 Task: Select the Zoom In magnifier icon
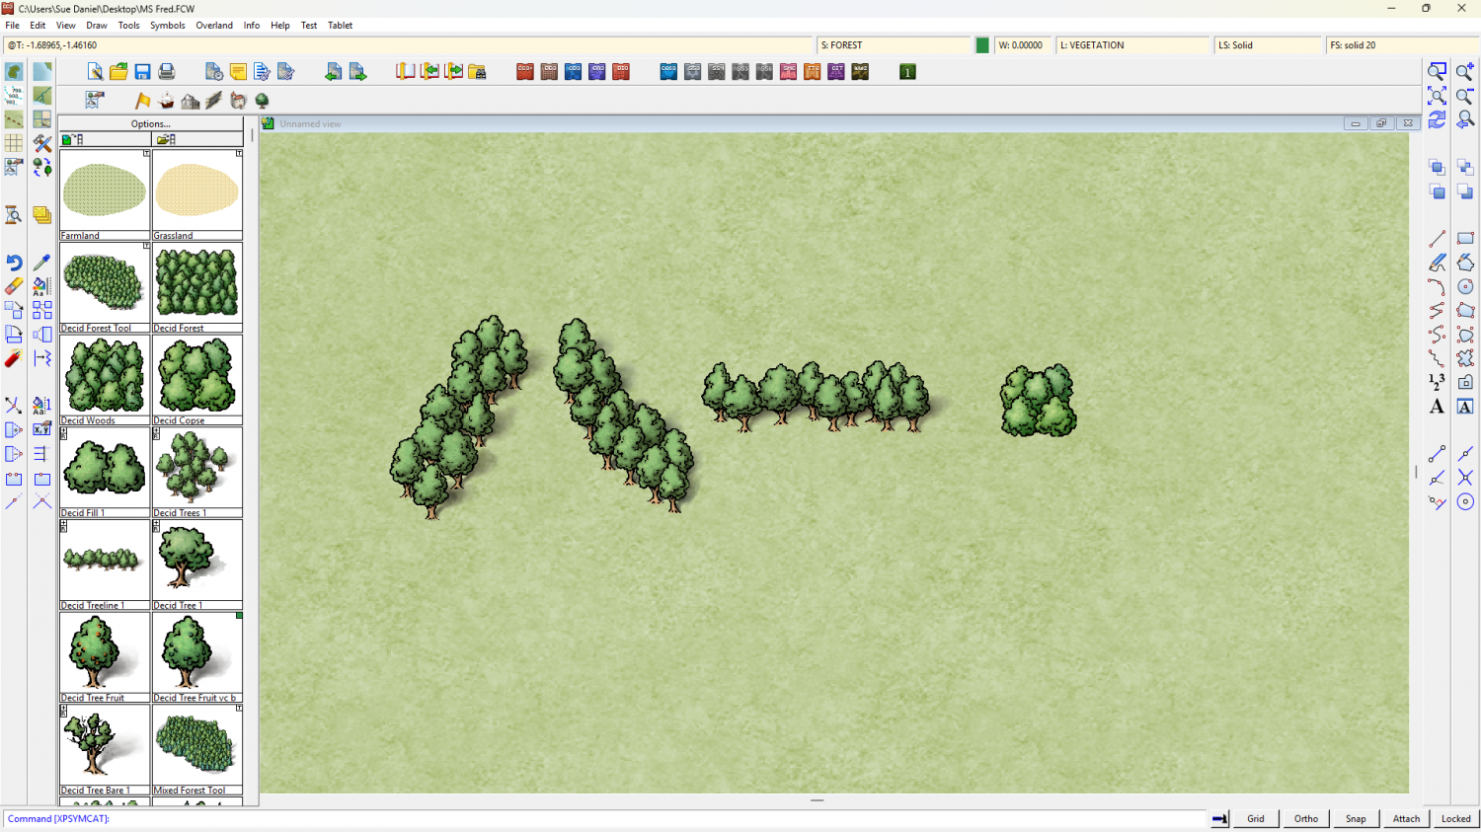(1465, 72)
